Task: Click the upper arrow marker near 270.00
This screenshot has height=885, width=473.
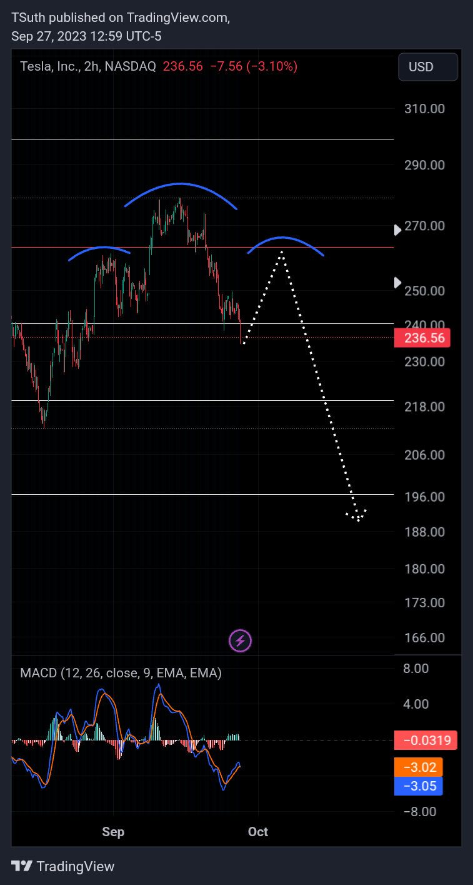Action: click(397, 230)
